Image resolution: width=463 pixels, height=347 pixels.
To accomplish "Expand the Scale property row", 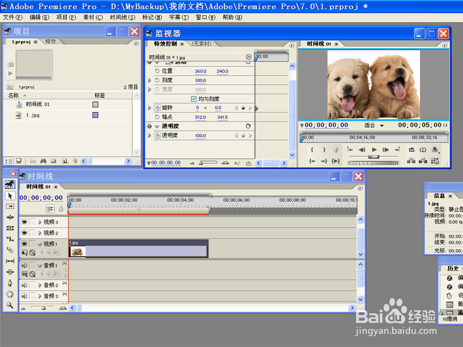I will pos(149,80).
